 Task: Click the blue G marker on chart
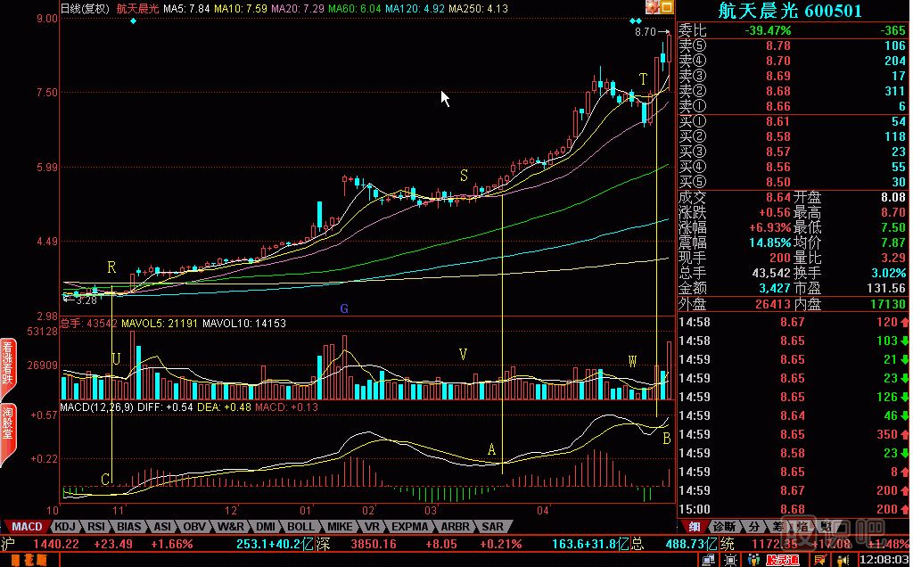point(343,308)
